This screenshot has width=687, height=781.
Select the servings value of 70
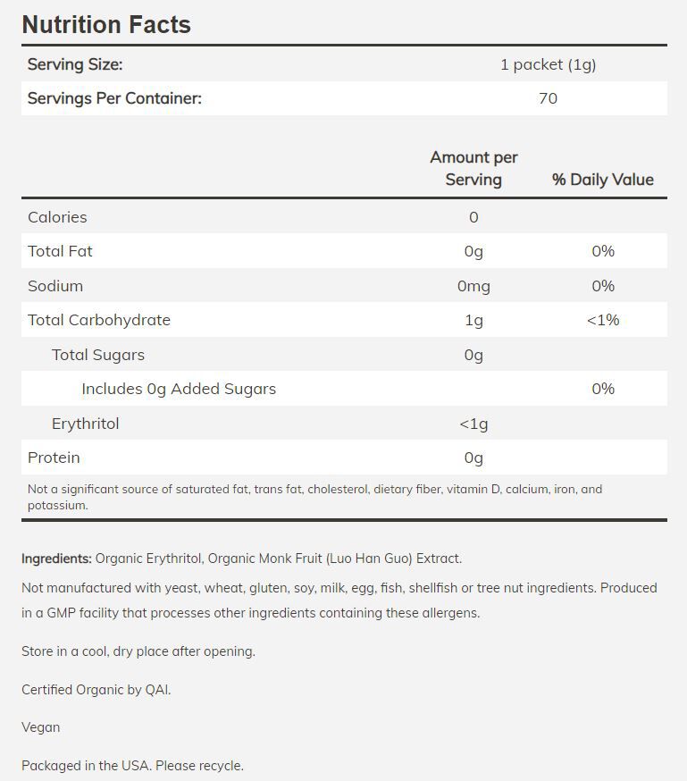[x=548, y=98]
